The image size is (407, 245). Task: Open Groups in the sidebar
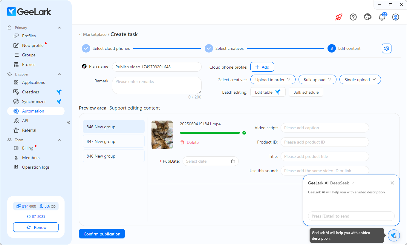(x=36, y=55)
